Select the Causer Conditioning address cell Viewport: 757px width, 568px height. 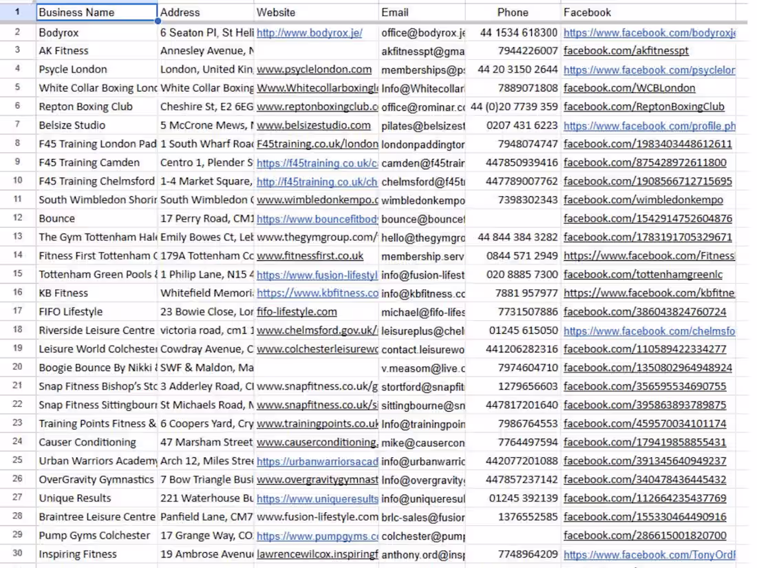point(204,442)
